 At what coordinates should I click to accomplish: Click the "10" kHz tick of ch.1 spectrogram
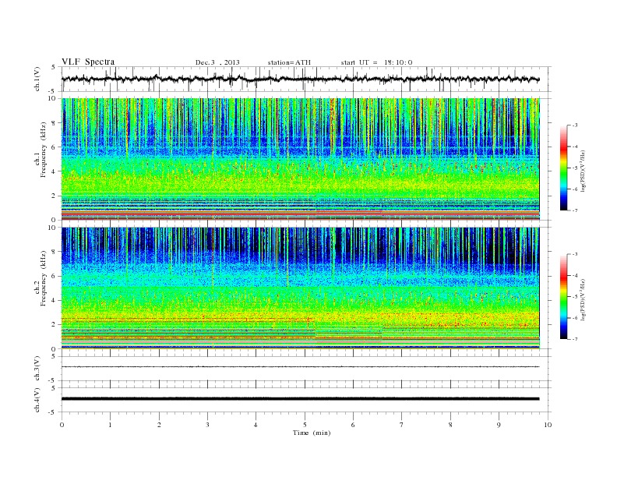[x=53, y=98]
